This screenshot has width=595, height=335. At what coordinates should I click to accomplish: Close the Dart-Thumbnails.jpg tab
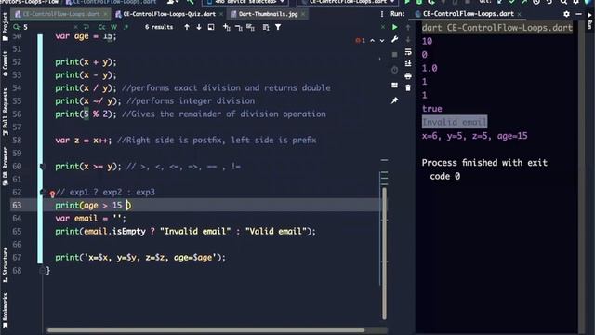coord(303,14)
